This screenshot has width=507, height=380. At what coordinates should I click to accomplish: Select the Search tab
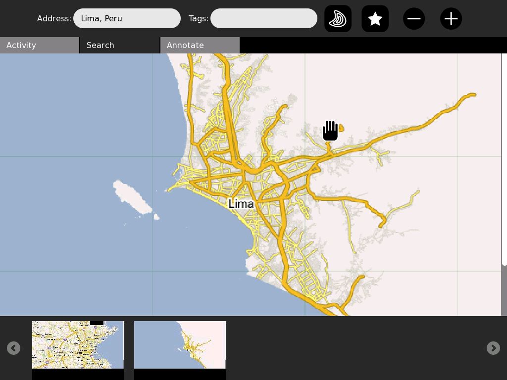(120, 45)
